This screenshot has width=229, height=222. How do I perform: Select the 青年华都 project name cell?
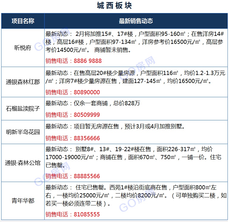pos(23,201)
